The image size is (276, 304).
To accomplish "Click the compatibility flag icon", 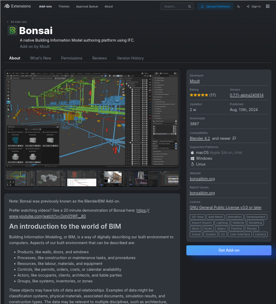I will 234,138.
